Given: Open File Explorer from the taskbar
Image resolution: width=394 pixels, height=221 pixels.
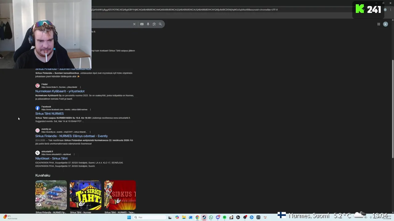Looking at the screenshot, I should tap(184, 217).
